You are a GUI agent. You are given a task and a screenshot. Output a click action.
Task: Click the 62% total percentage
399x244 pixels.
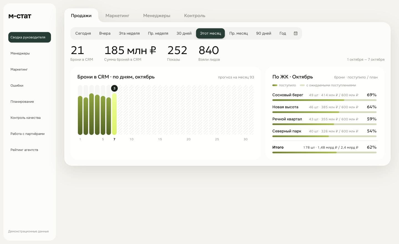372,147
